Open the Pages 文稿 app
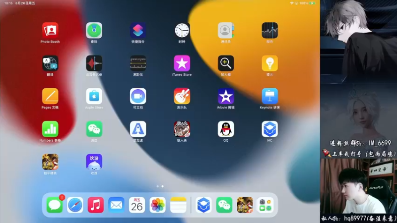This screenshot has width=397, height=223. pos(50,96)
